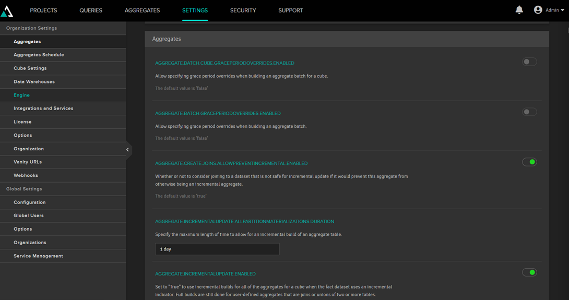The image size is (569, 300).
Task: Click AGGREGATE.INCREMENTALUPDATE.ENABLED setting name
Action: pyautogui.click(x=205, y=274)
